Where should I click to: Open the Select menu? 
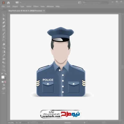29,7
